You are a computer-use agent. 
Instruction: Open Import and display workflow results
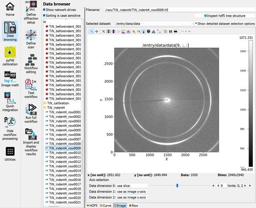tap(31, 142)
